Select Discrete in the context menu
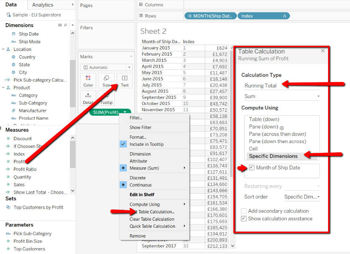 138,178
